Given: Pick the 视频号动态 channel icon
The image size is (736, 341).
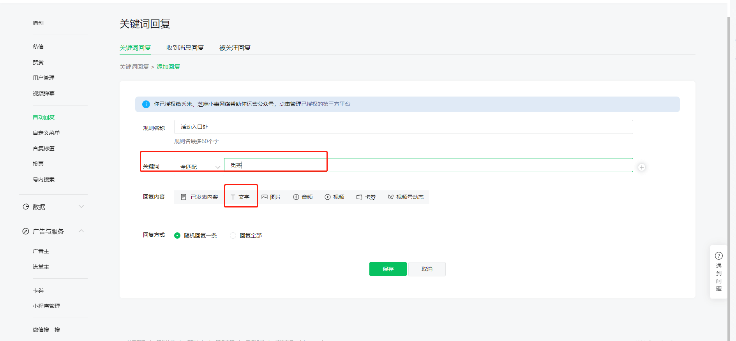Looking at the screenshot, I should 391,197.
